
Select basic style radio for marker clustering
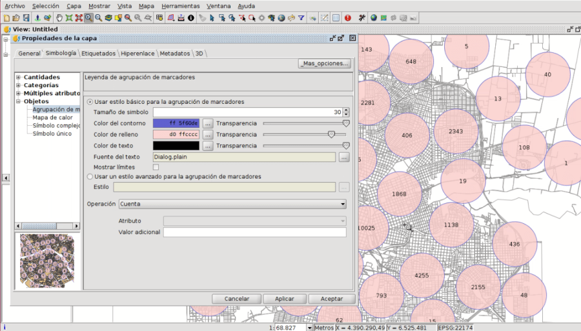90,102
